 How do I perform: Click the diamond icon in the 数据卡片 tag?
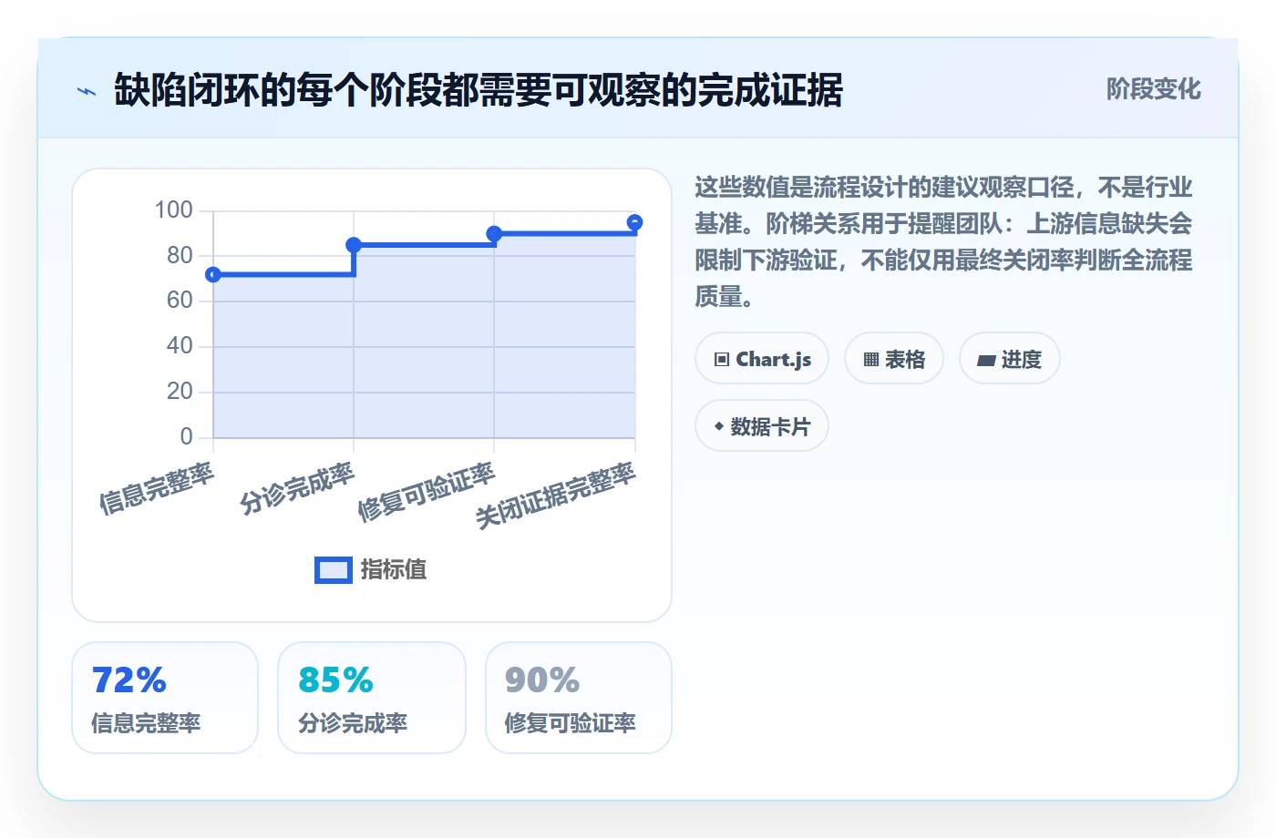click(x=719, y=426)
